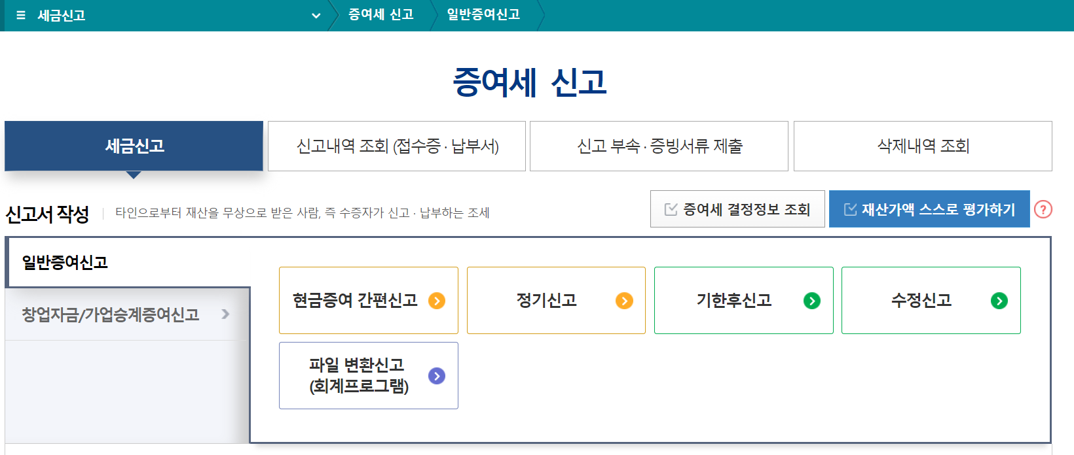The image size is (1074, 455).
Task: Click check icon on 재산가액 스스로 평가하기
Action: click(850, 209)
